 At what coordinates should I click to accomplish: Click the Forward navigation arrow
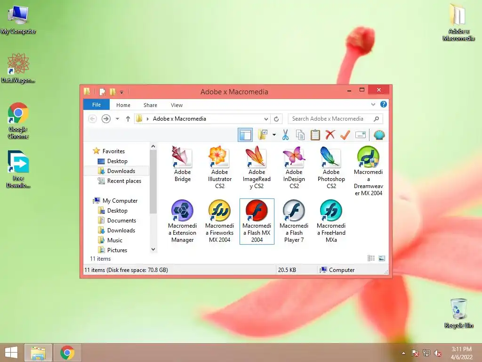coord(106,118)
